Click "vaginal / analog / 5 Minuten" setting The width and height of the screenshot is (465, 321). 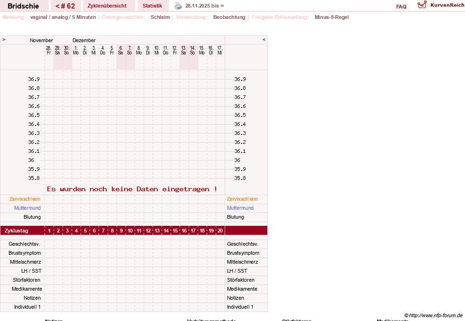63,17
